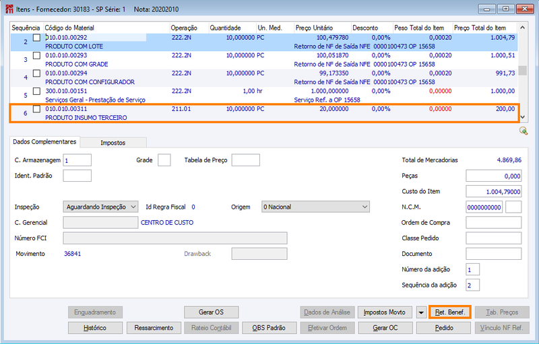Click the Operação column header

point(189,28)
